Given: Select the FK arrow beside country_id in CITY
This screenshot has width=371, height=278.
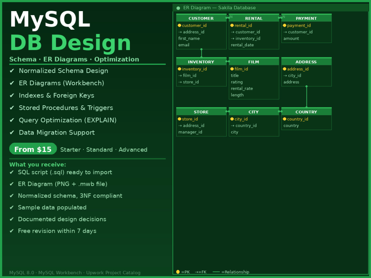Looking at the screenshot, I should pos(233,126).
